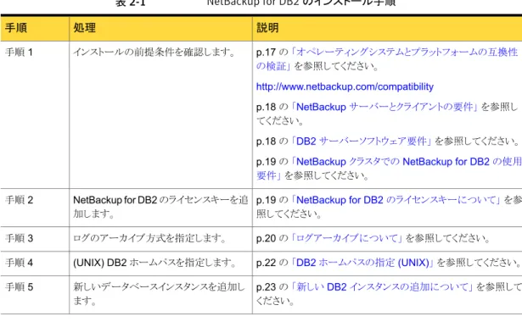Screen dimensions: 522x322
Task: Click the 'p.23 の' page reference
Action: click(272, 287)
